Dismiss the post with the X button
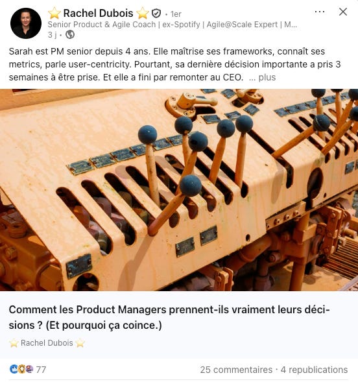The image size is (358, 382). (343, 12)
